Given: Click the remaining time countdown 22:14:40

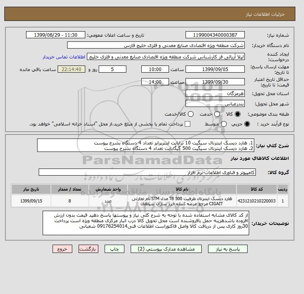Looking at the screenshot, I should (71, 69).
